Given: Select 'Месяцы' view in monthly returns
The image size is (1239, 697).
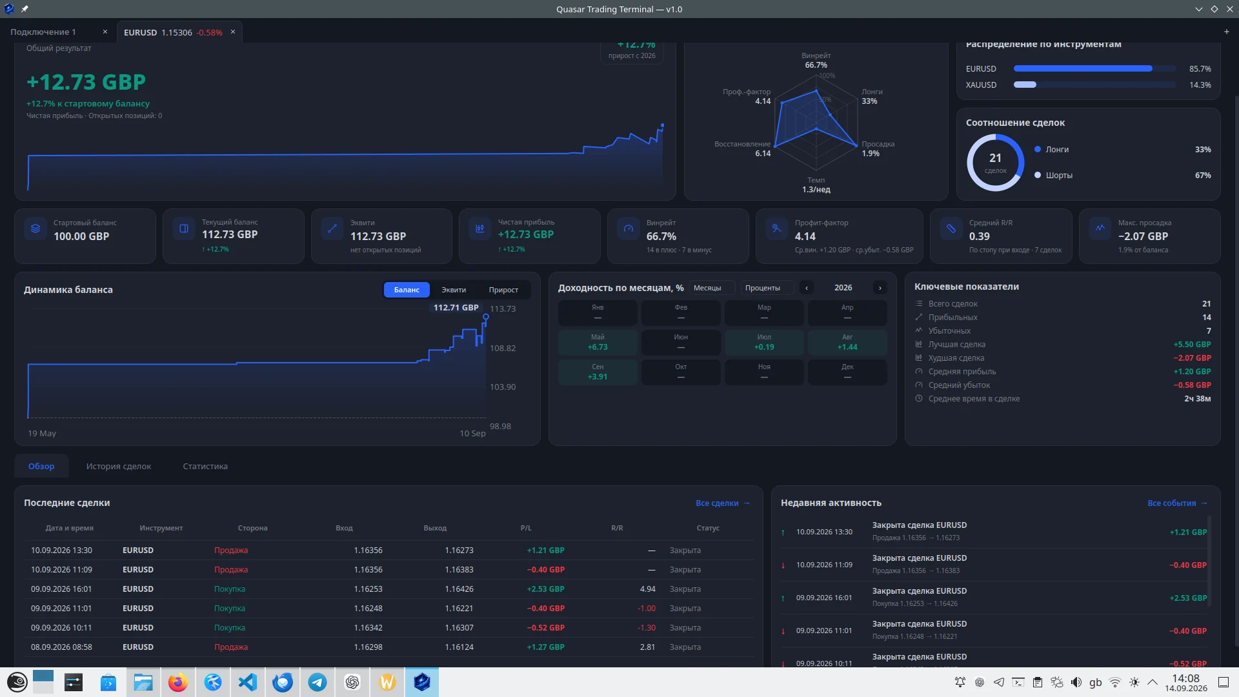Looking at the screenshot, I should click(x=712, y=288).
